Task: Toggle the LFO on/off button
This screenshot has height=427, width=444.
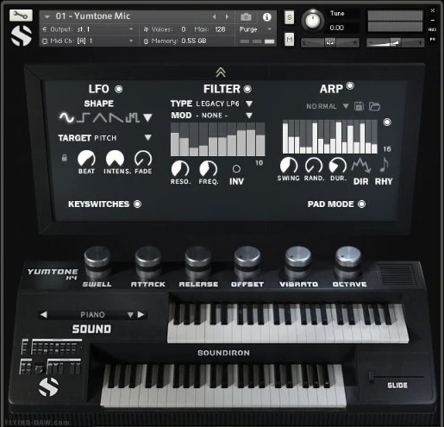Action: point(118,89)
